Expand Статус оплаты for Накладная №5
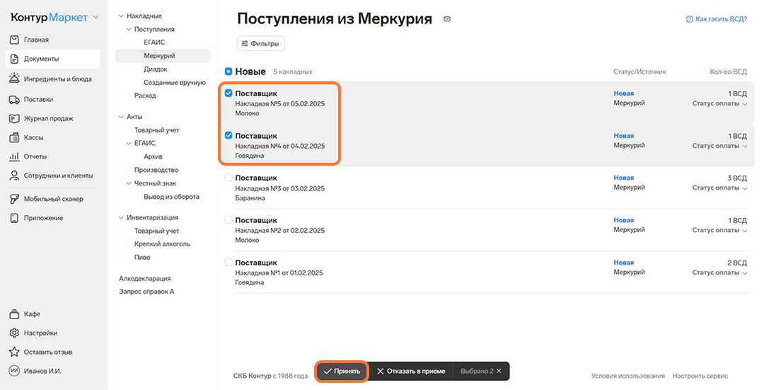 click(719, 103)
